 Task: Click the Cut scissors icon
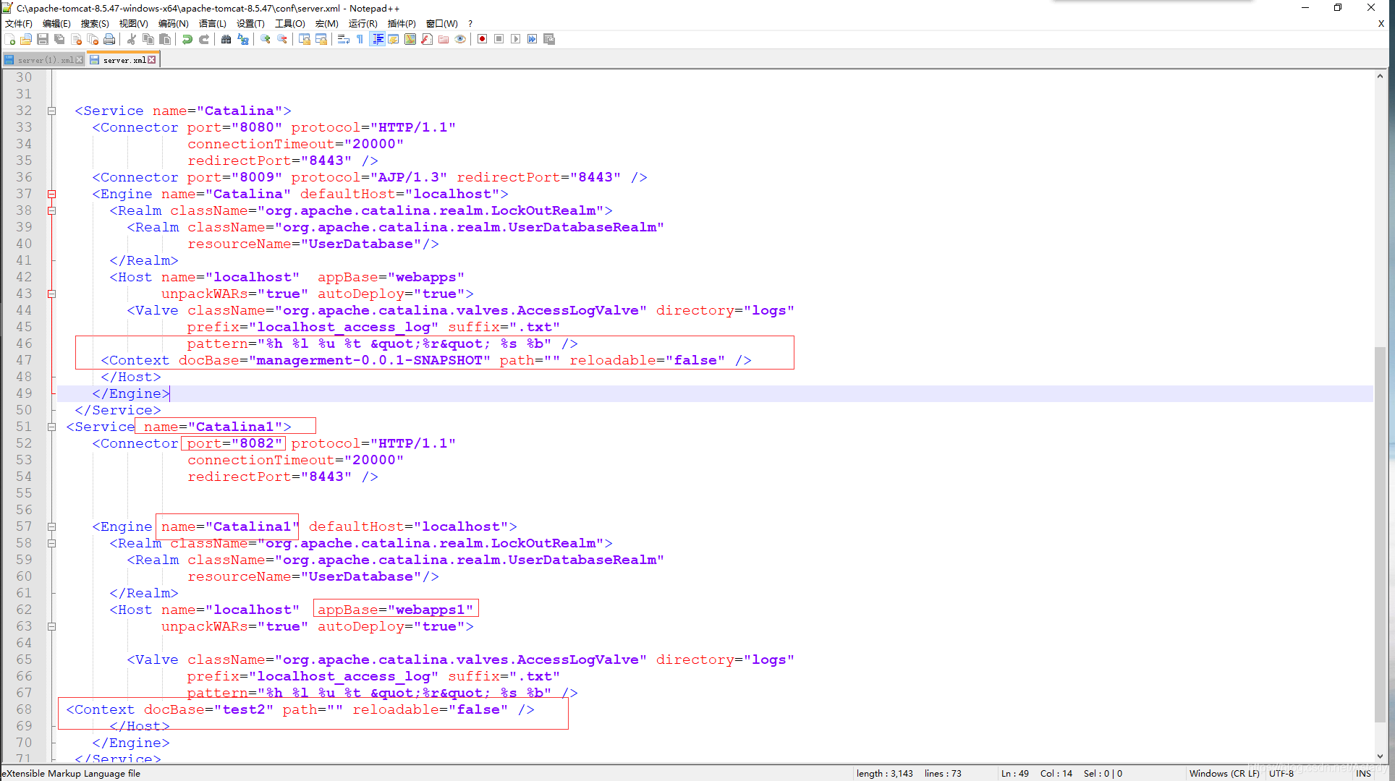coord(132,39)
